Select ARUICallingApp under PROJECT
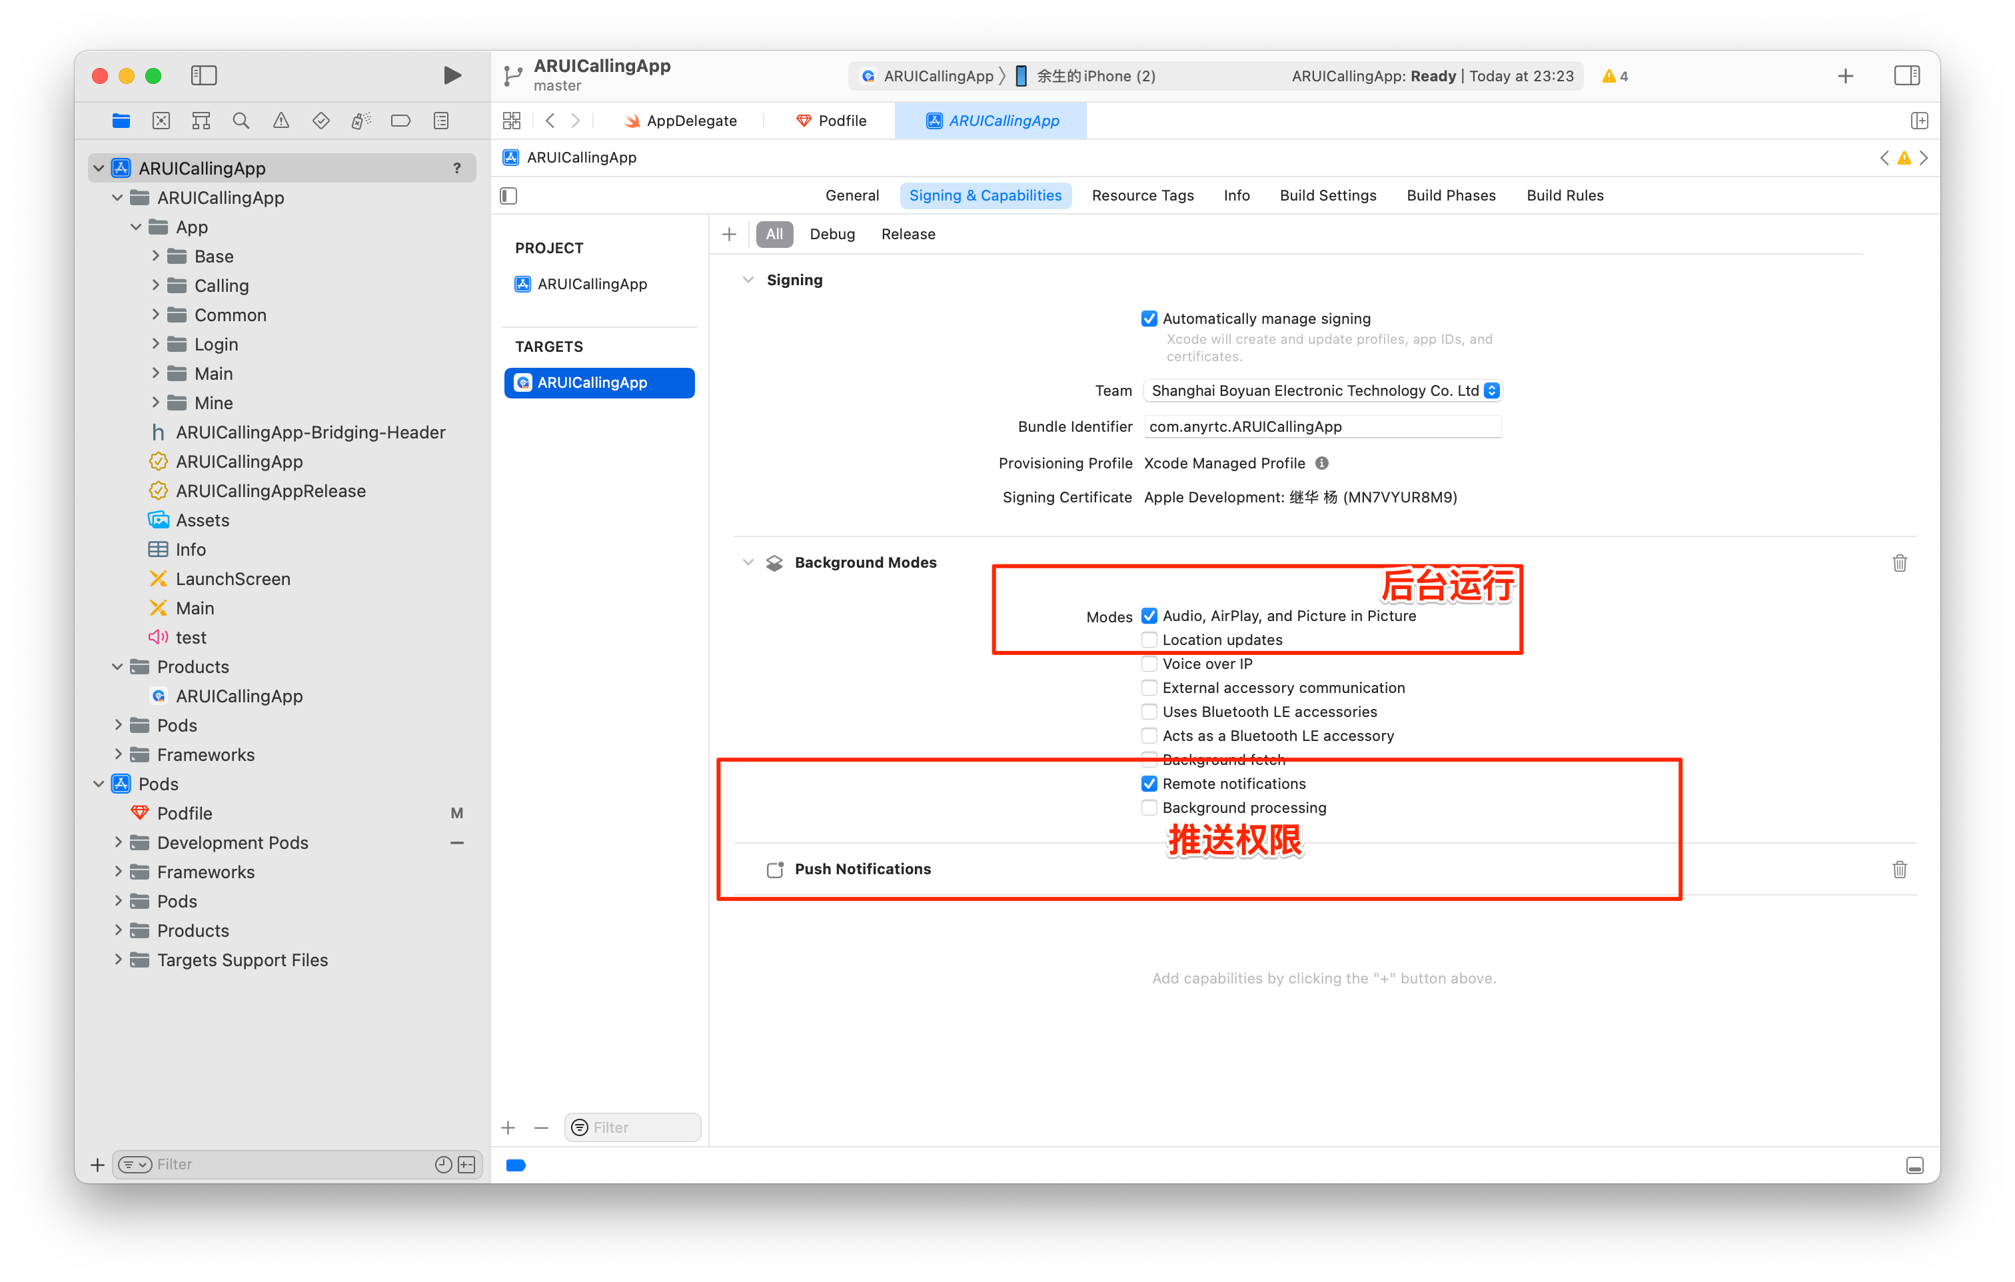Image resolution: width=2015 pixels, height=1282 pixels. tap(592, 285)
